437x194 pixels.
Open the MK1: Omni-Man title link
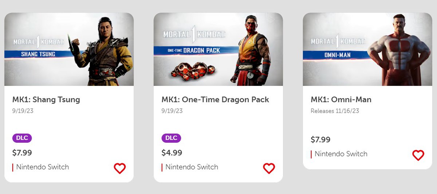341,99
